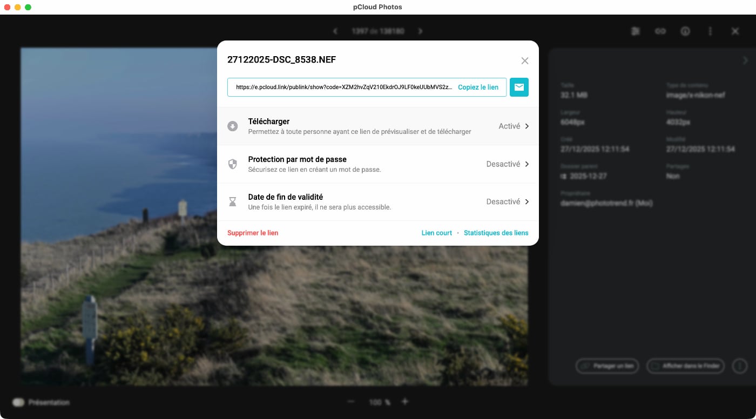The width and height of the screenshot is (756, 419).
Task: Click the hourglass icon for expiry date
Action: [233, 202]
